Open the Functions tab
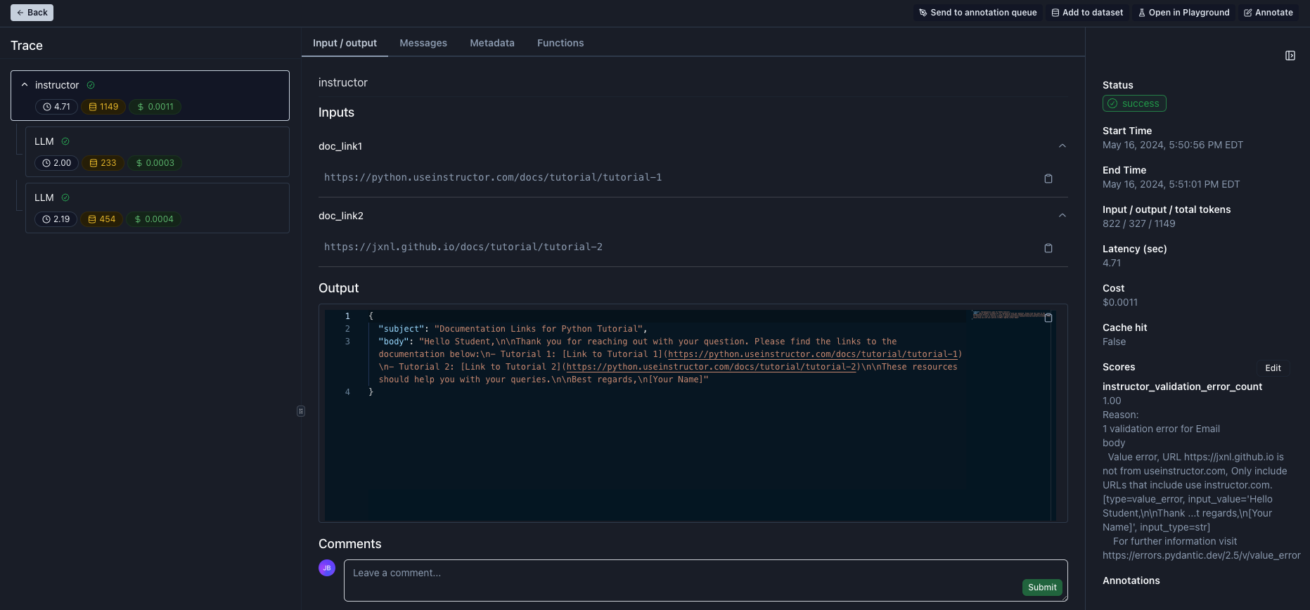This screenshot has height=610, width=1310. (560, 43)
